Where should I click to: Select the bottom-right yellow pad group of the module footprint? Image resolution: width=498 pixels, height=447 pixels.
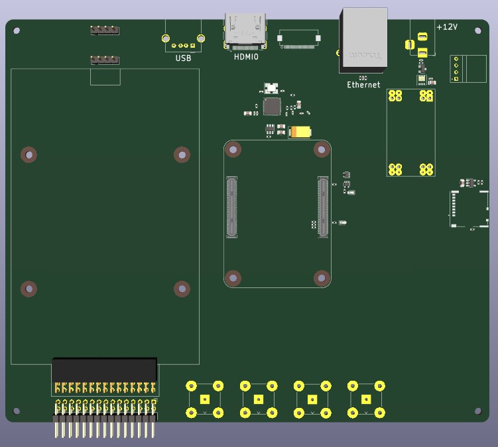pos(426,170)
